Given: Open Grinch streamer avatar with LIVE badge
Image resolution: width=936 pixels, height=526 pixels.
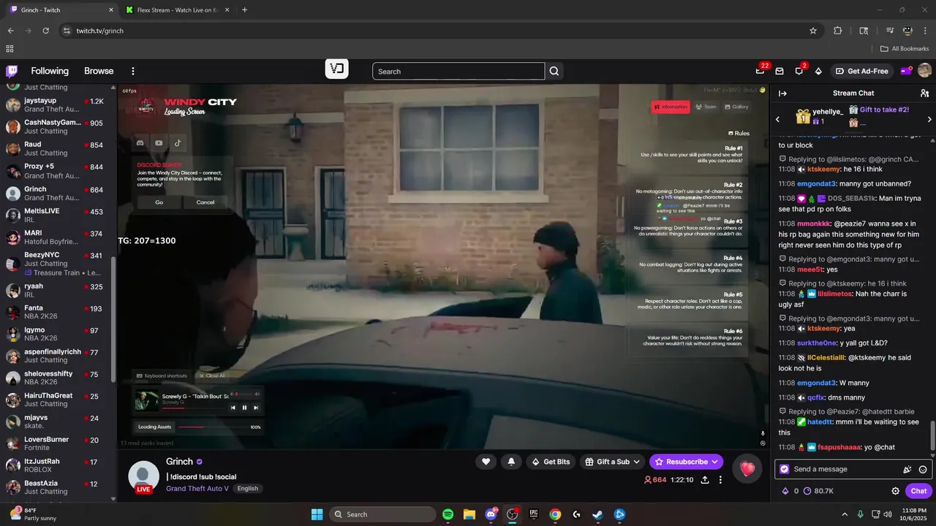Looking at the screenshot, I should click(x=143, y=476).
